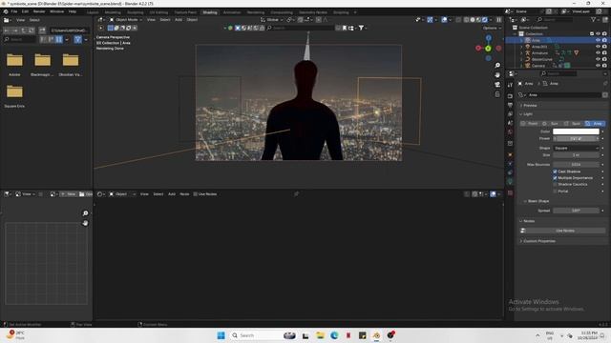Screen dimensions: 611x343
Task: Open the Output properties tab
Action: pos(510,105)
